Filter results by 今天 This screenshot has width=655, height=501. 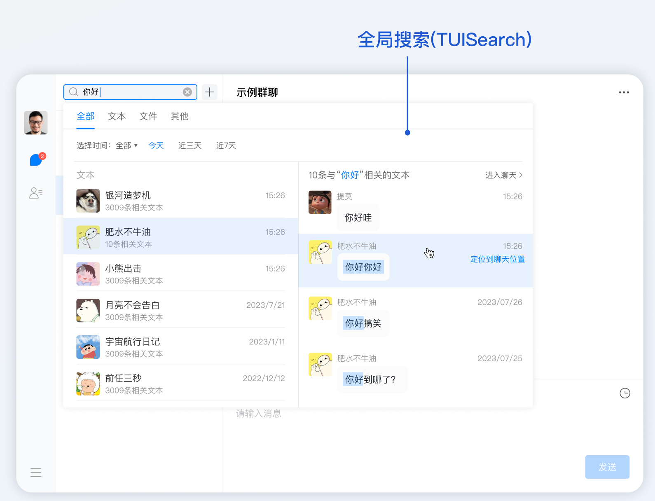click(x=156, y=145)
